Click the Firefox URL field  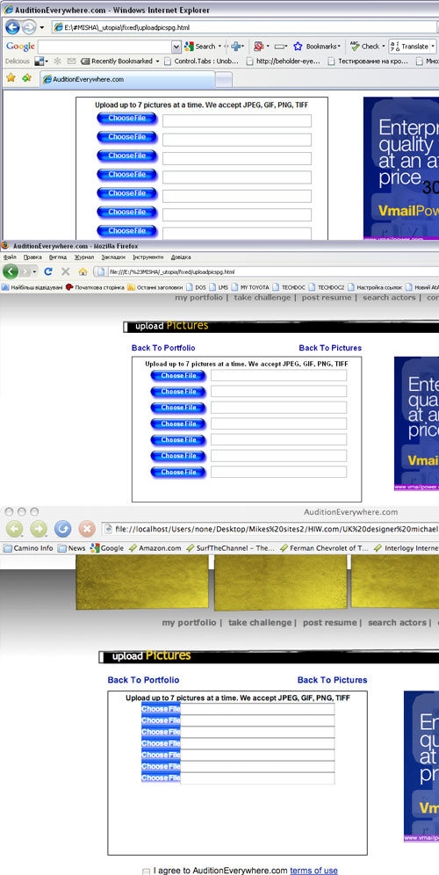click(267, 271)
